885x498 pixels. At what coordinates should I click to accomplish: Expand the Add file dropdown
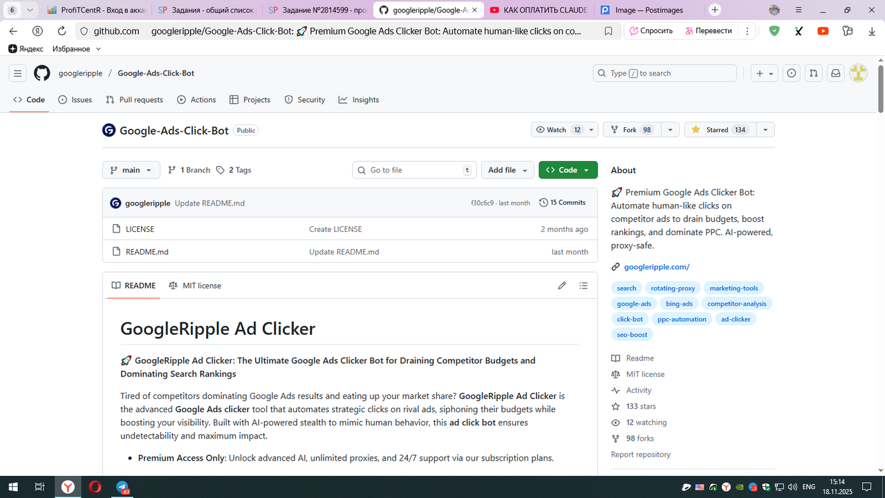507,170
